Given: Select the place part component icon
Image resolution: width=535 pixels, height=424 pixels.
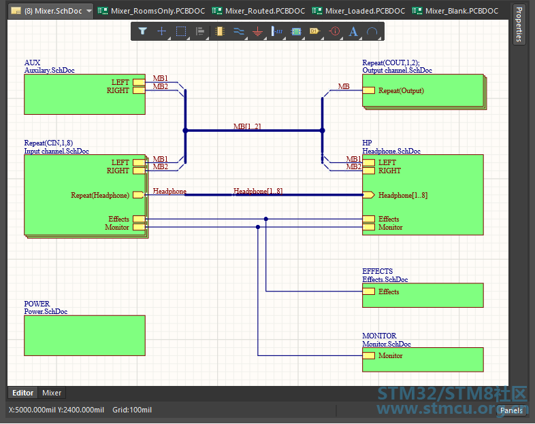Looking at the screenshot, I should [219, 31].
